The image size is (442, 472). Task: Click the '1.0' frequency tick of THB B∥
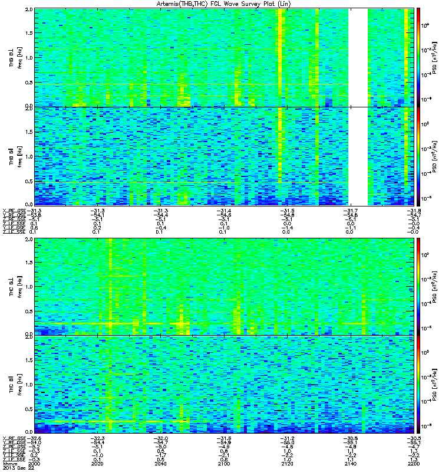29,156
